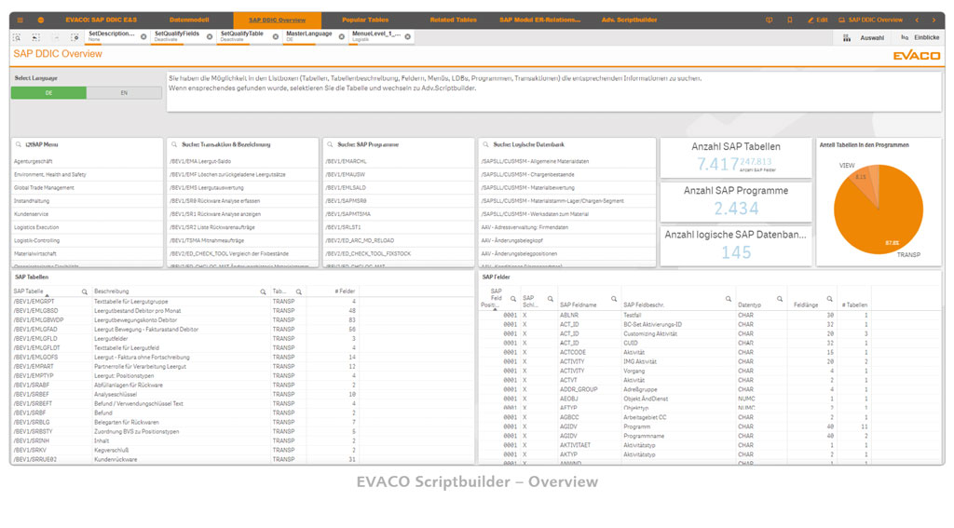
Task: Remove the SetQualifyTable selection chip
Action: (276, 37)
